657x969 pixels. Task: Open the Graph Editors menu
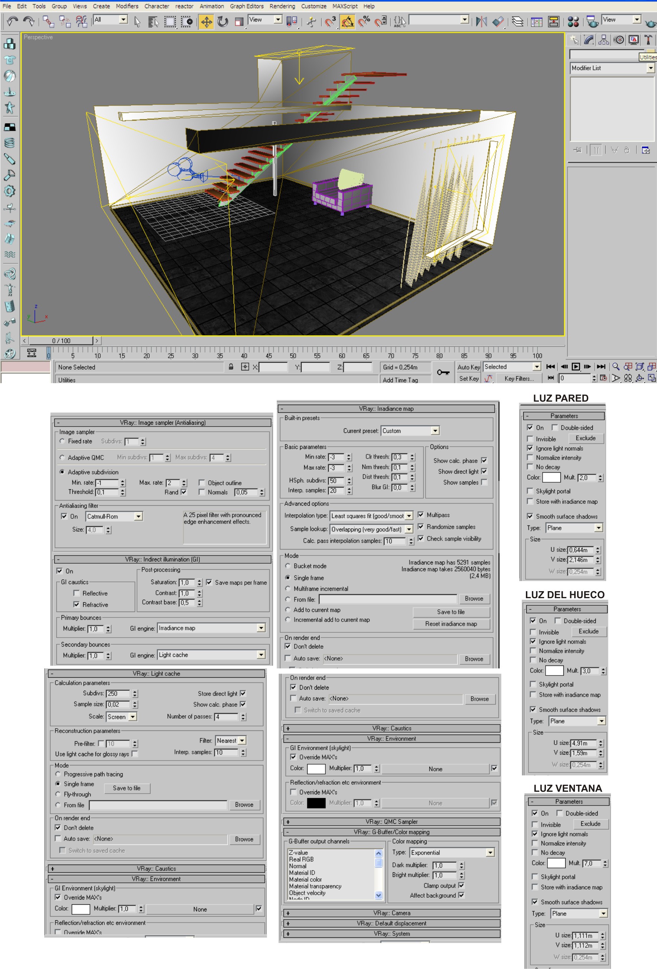pyautogui.click(x=247, y=6)
